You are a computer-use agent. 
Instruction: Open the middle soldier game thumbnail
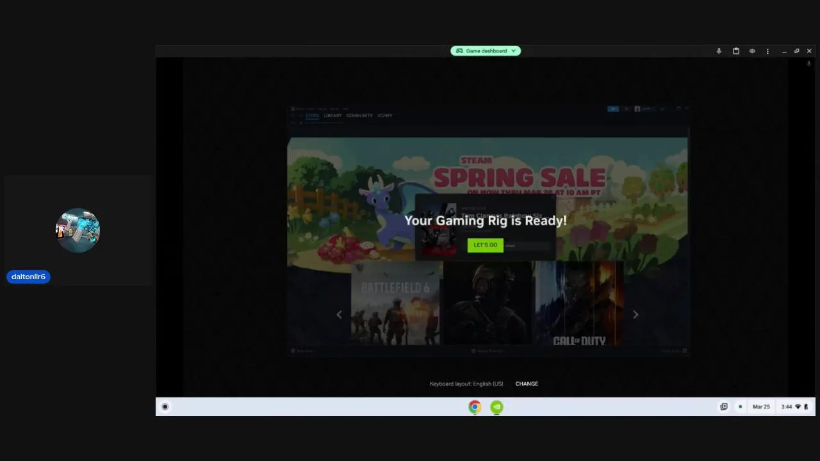pyautogui.click(x=488, y=303)
